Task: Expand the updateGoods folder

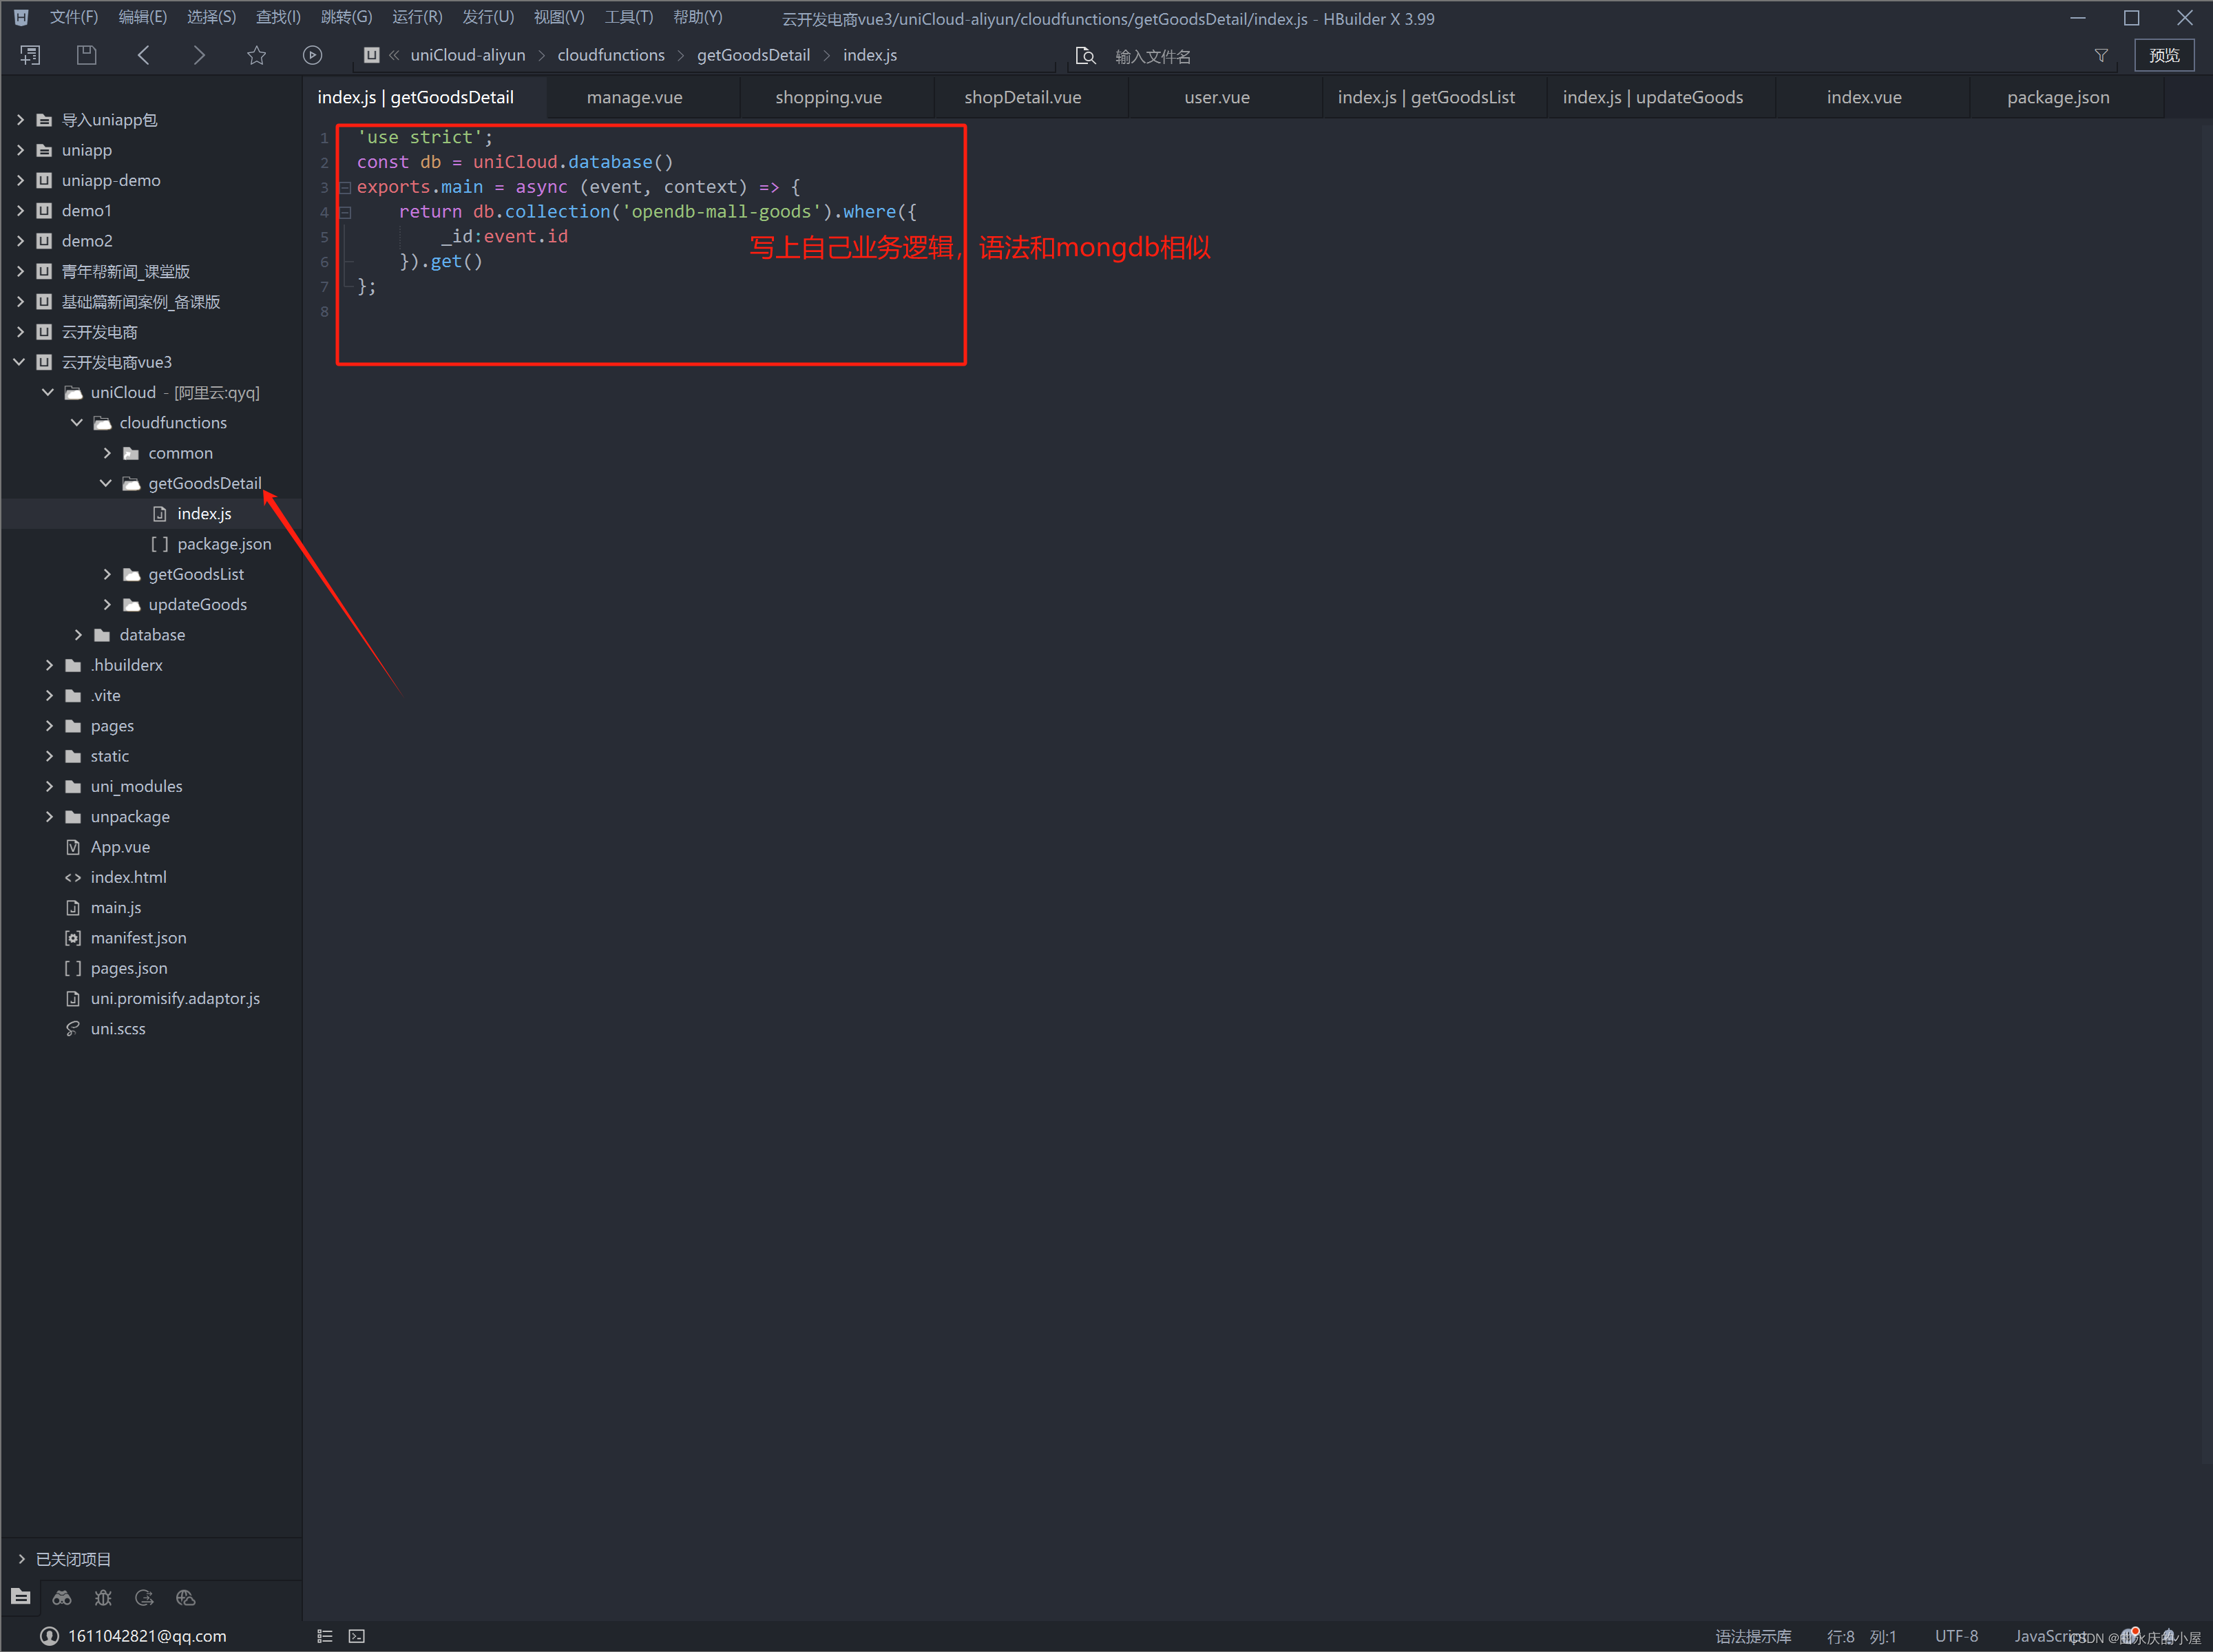Action: [107, 604]
